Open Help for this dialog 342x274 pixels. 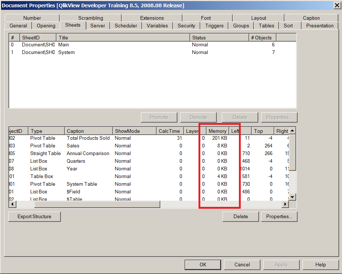[x=320, y=265]
